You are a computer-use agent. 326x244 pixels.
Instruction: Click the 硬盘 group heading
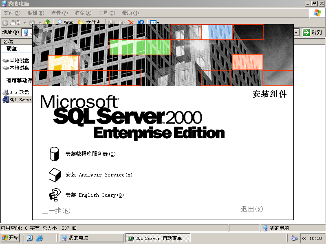[11, 49]
